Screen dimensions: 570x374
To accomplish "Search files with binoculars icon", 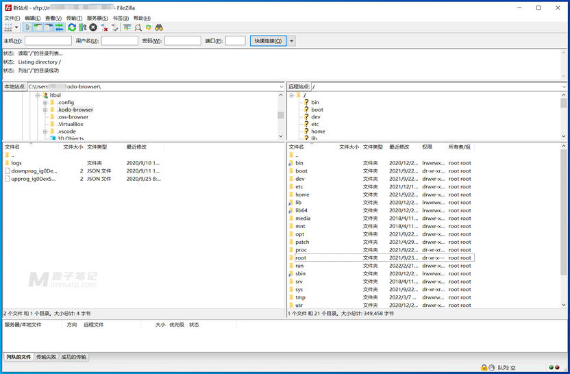I will tap(159, 27).
